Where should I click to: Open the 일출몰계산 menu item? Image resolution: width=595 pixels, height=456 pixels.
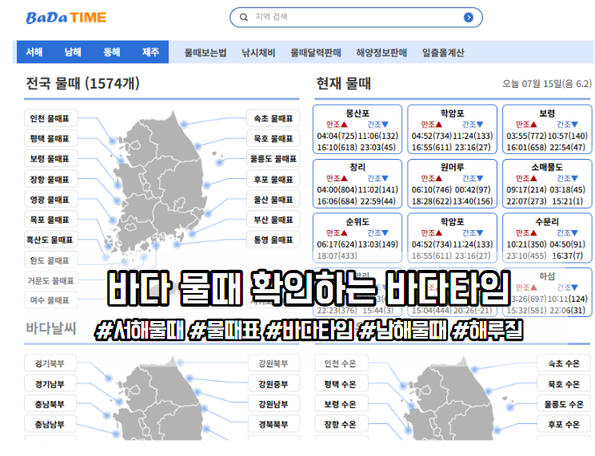click(x=443, y=53)
